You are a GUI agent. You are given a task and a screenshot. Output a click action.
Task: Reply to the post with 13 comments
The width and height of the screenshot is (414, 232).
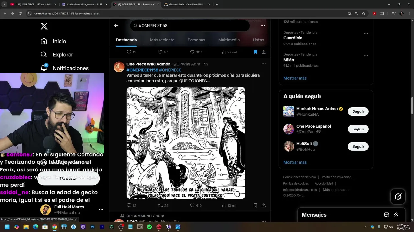coord(131,52)
